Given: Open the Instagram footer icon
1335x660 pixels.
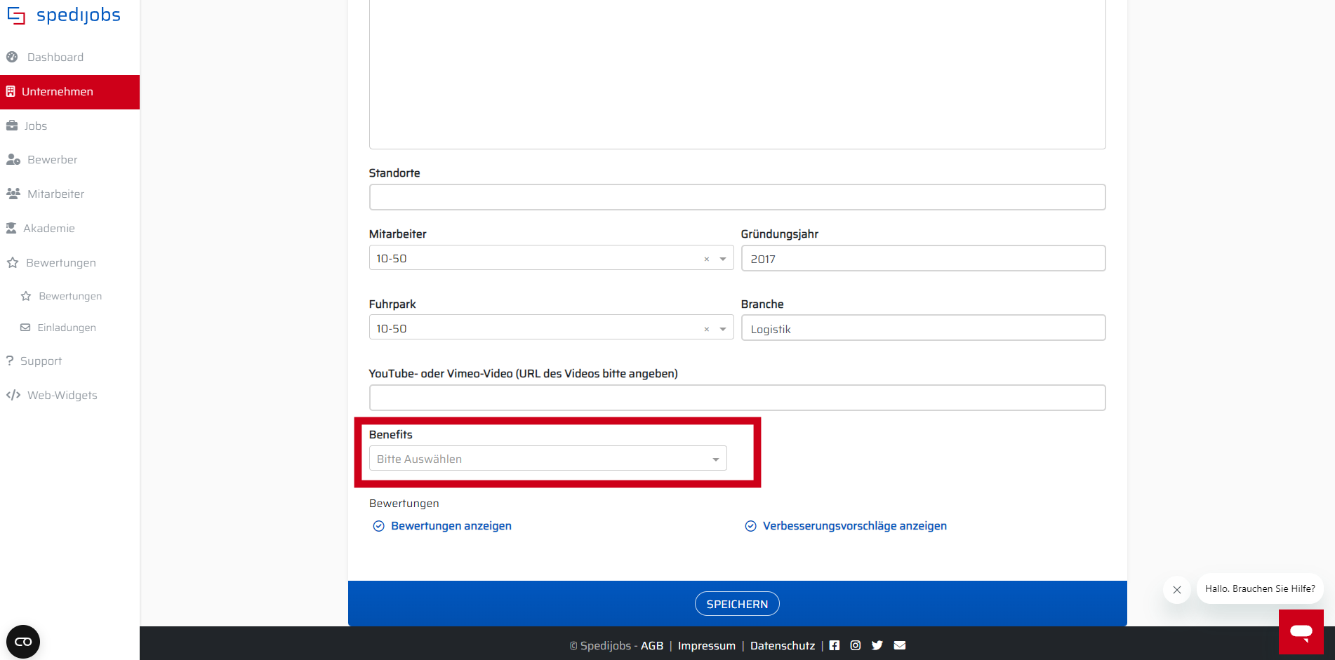Looking at the screenshot, I should coord(856,645).
